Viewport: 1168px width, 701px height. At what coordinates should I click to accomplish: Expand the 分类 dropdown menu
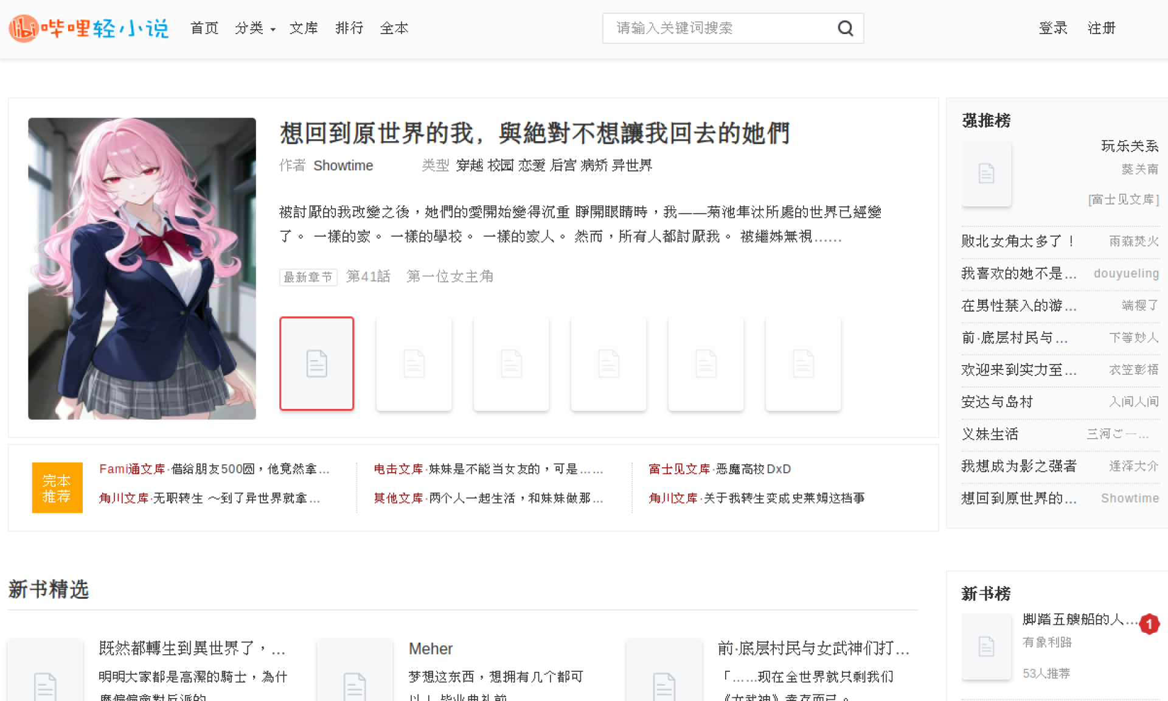(255, 28)
